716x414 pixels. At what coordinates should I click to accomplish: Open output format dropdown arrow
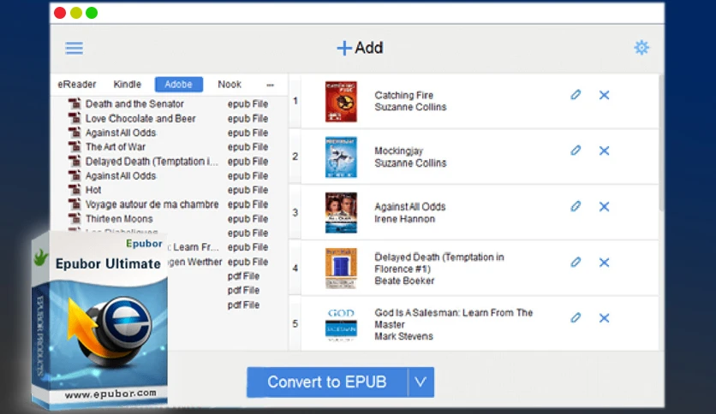click(x=421, y=382)
